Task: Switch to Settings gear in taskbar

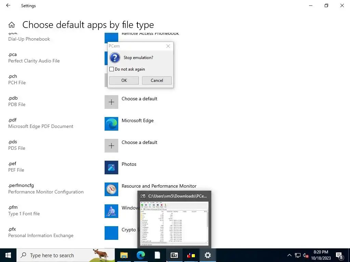Action: click(207, 255)
